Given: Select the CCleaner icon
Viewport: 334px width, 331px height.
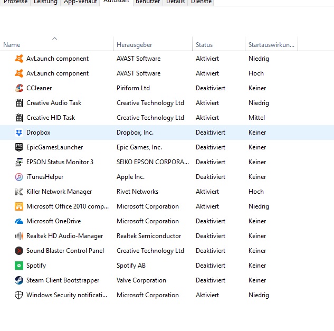Looking at the screenshot, I should coord(19,88).
